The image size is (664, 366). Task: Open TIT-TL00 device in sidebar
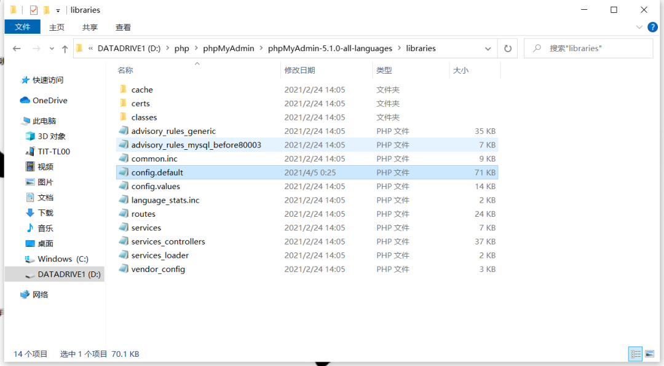[x=53, y=152]
